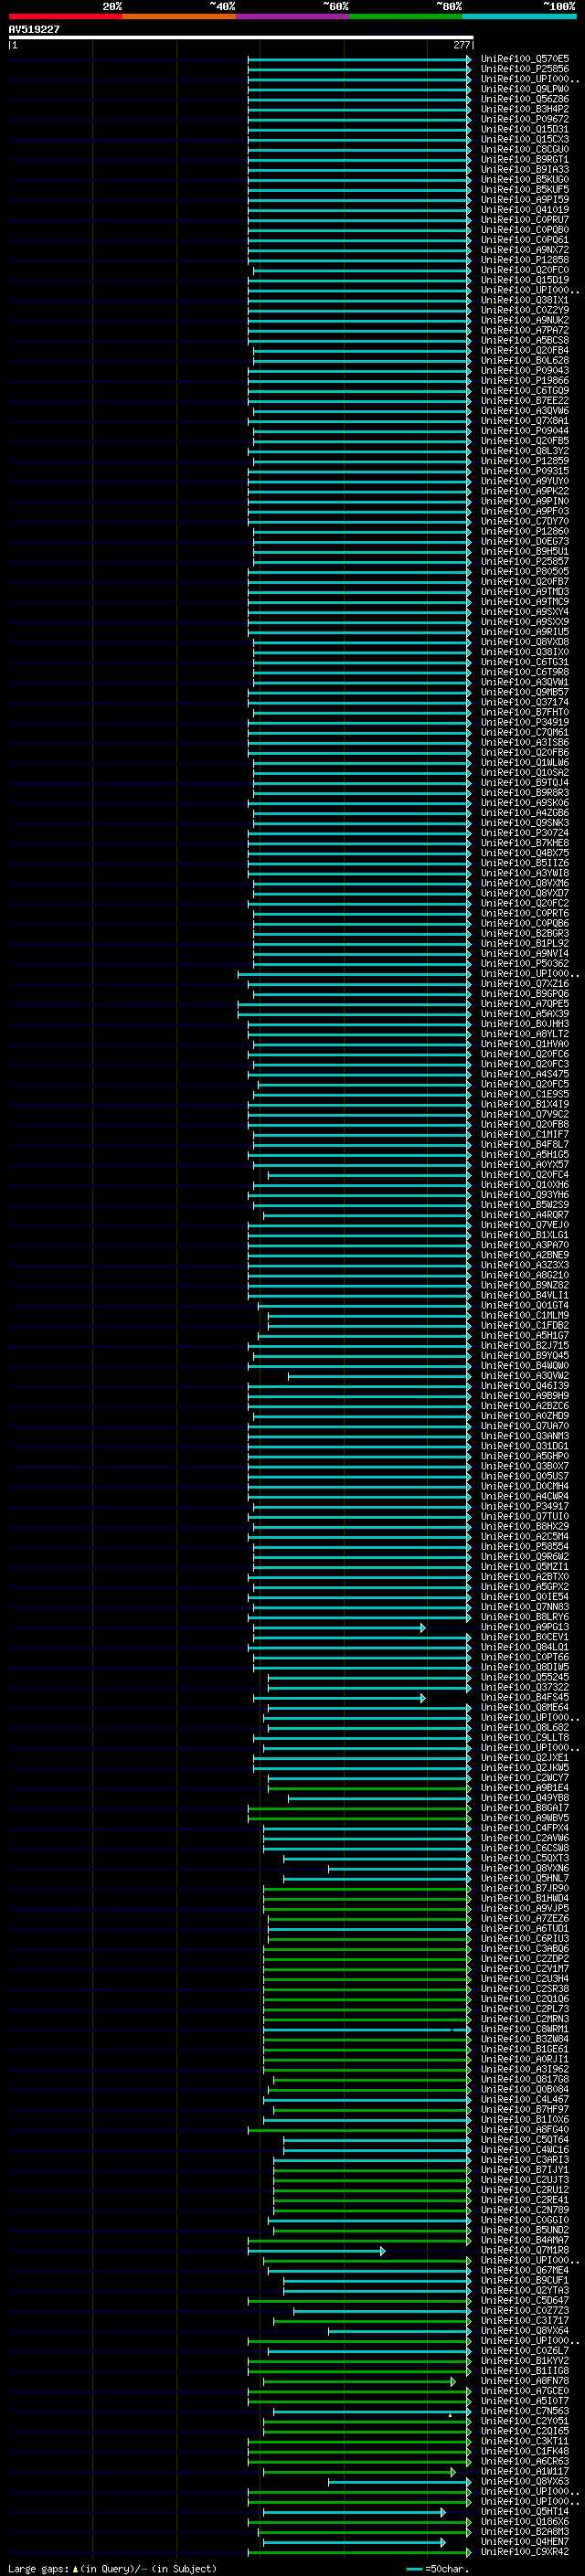Click the alignment bar for UniRef100_Q570E5
This screenshot has height=2576, width=585.
(360, 59)
